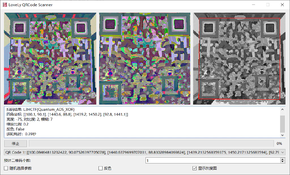Select the left original QR image preview

[x=50, y=59]
